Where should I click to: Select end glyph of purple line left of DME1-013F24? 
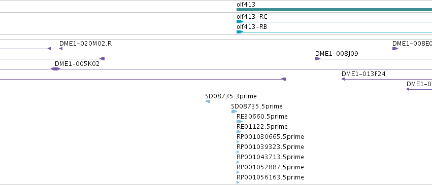point(283,79)
